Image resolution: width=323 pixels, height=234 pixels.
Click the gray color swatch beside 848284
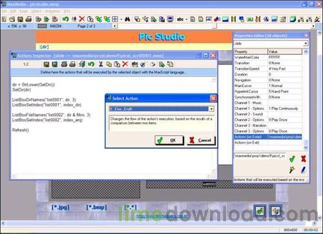(x=42, y=26)
